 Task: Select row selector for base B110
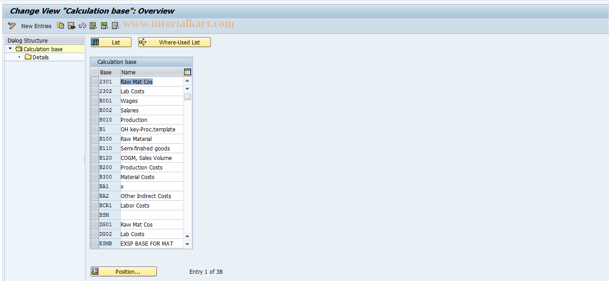pyautogui.click(x=94, y=148)
